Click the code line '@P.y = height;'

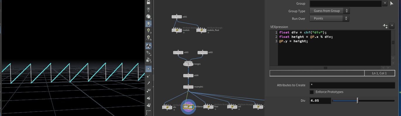tap(293, 41)
